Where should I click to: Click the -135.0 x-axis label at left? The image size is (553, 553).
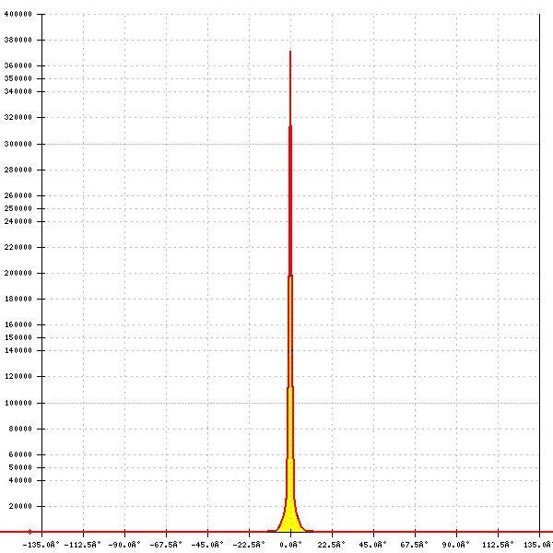point(41,545)
